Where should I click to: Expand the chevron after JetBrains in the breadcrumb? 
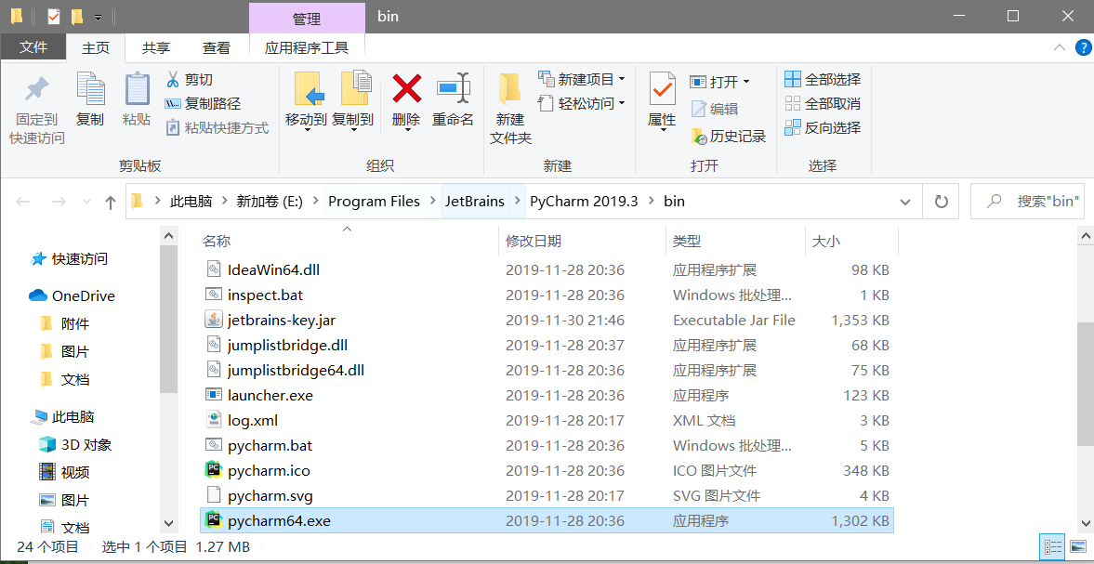coord(517,202)
